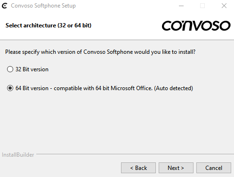
Task: Abort installation with the Cancel button
Action: 214,168
